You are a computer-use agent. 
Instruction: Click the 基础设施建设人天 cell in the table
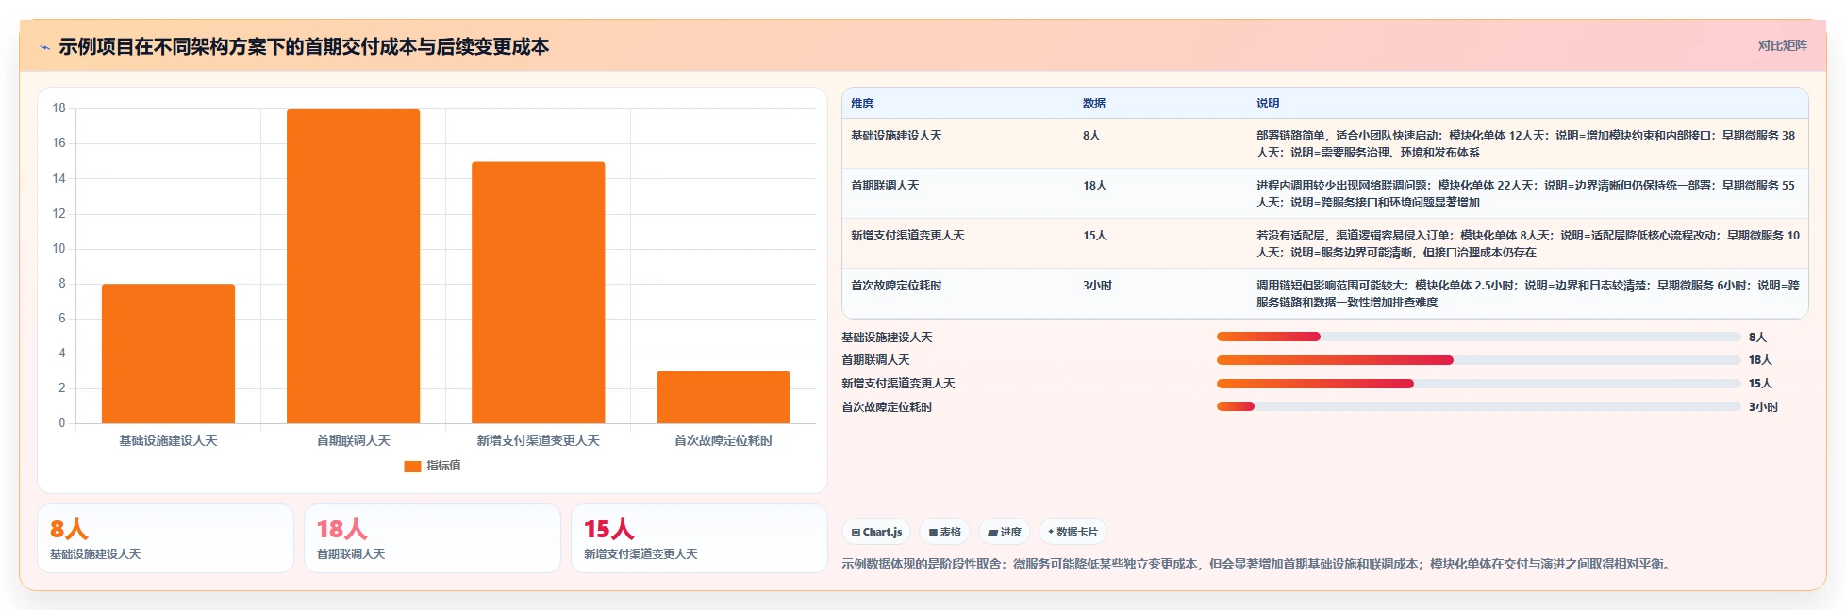click(x=896, y=136)
